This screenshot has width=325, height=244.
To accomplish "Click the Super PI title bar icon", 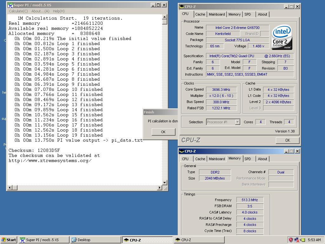I will [10, 5].
